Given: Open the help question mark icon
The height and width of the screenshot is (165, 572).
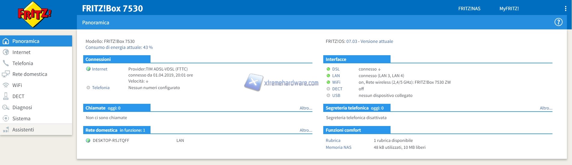Looking at the screenshot, I should pos(558,22).
